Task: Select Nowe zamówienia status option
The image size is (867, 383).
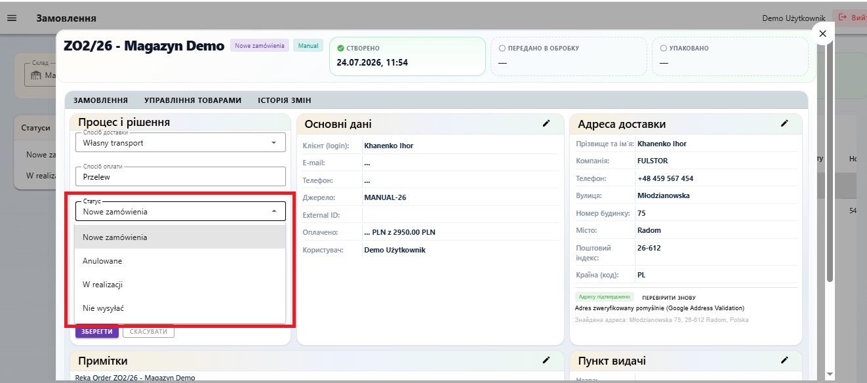Action: [x=180, y=237]
